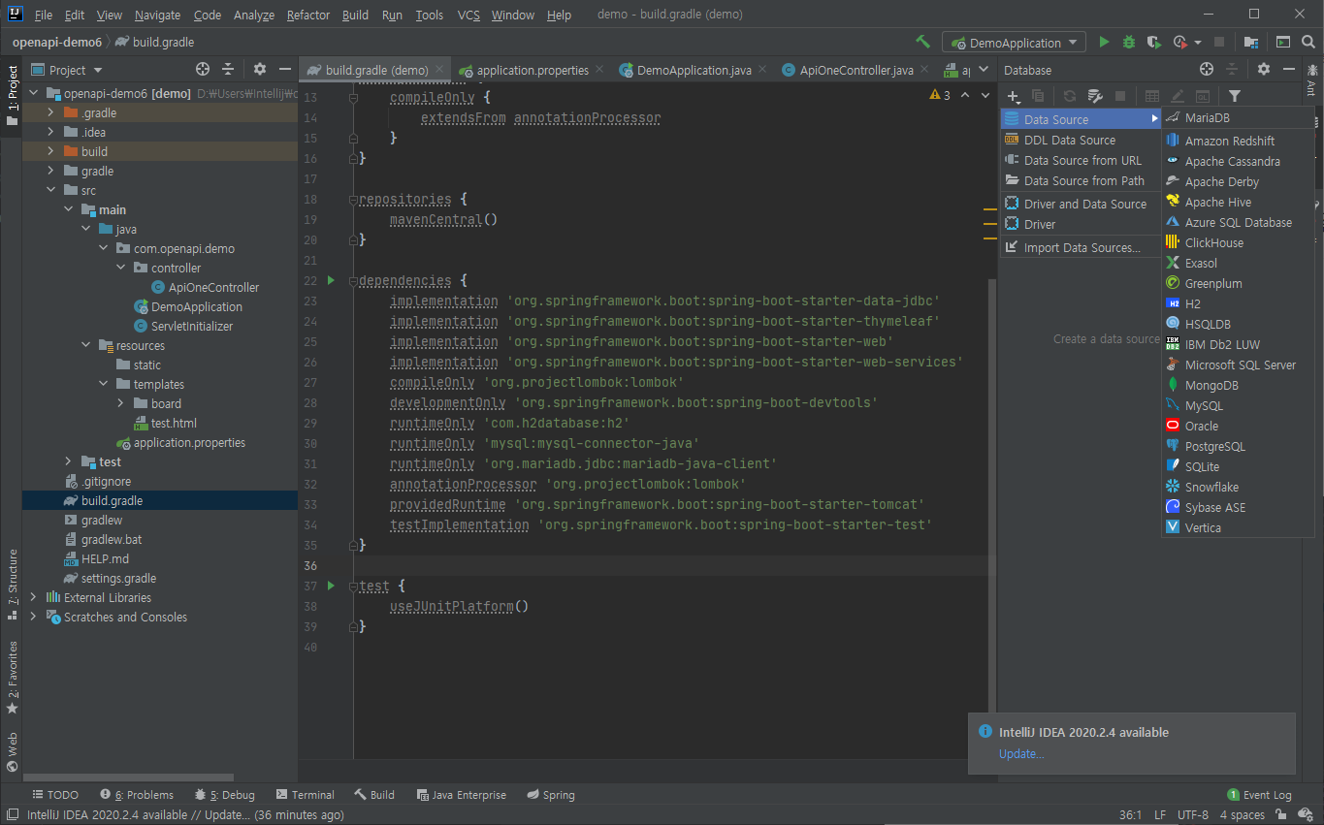Fold the dependencies block at line 22
Image resolution: width=1324 pixels, height=825 pixels.
pyautogui.click(x=353, y=281)
